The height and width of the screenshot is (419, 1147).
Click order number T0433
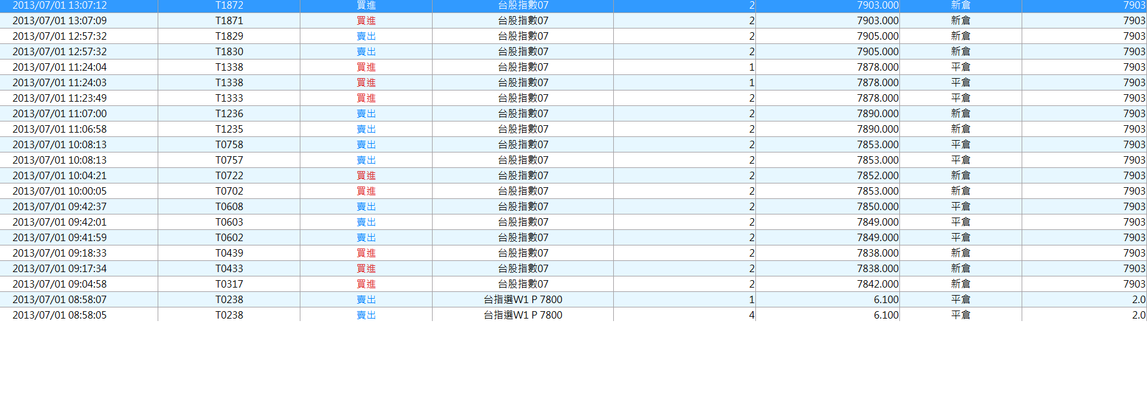tap(229, 268)
